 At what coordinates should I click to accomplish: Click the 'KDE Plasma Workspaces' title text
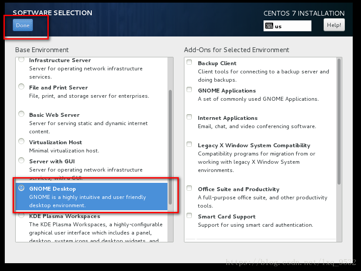coord(65,216)
